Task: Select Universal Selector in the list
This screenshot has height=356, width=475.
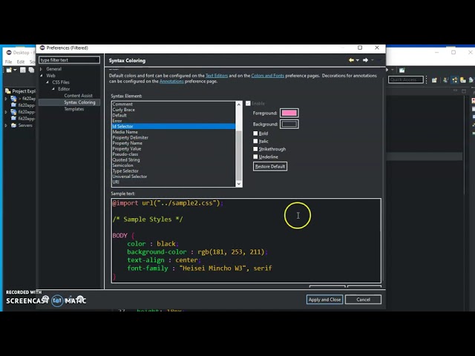Action: 174,177
